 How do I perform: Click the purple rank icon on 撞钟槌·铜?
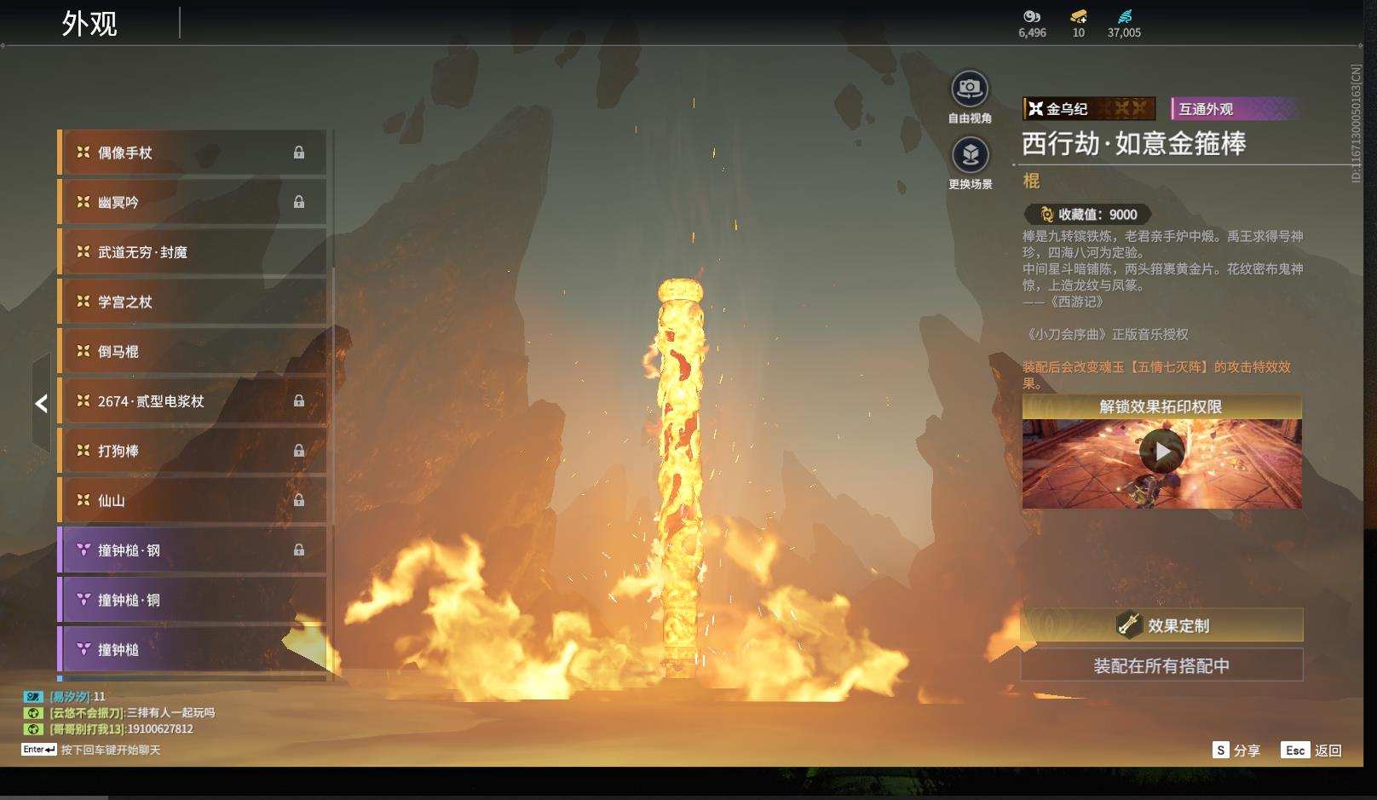tap(83, 600)
